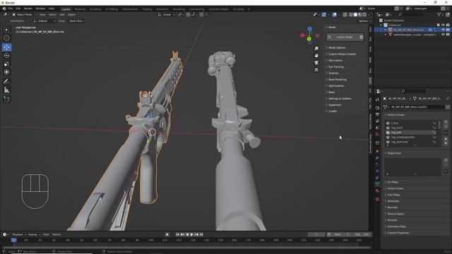452x254 pixels.
Task: Click the Z axis on navigation gizmo
Action: [309, 29]
